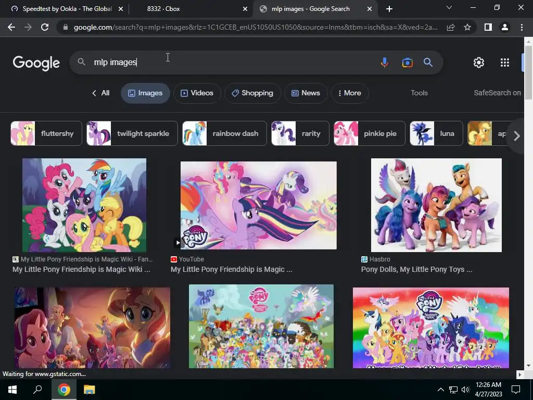Close the mlp images Google Search tab
533x400 pixels.
coord(370,9)
